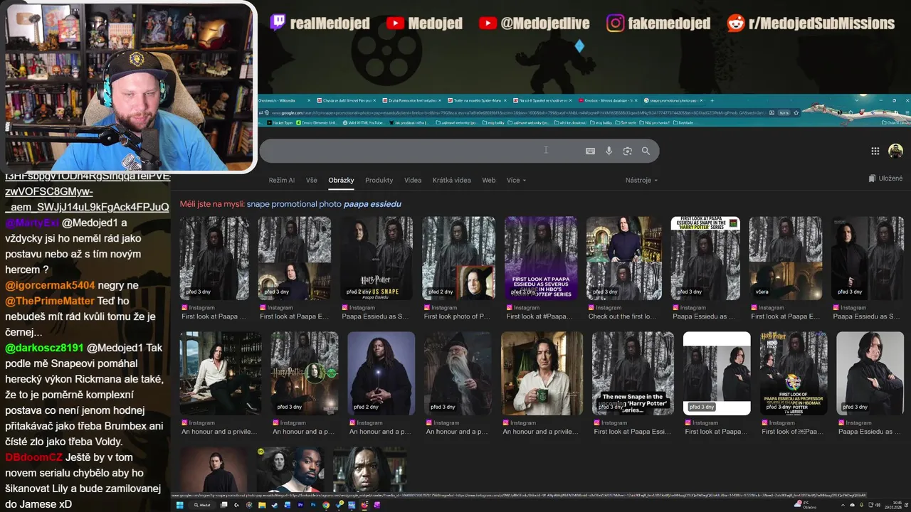Image resolution: width=911 pixels, height=512 pixels.
Task: Click the '@Medojedlive' YouTube handle text
Action: pyautogui.click(x=545, y=23)
